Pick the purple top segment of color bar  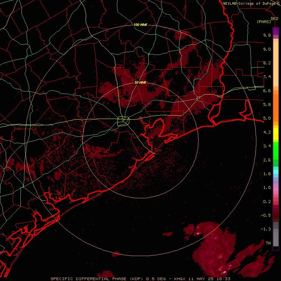(276, 31)
